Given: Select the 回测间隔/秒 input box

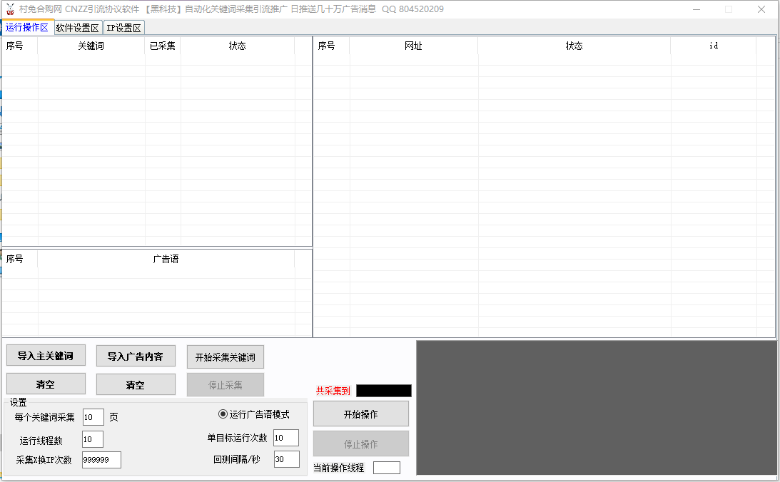Looking at the screenshot, I should click(x=285, y=460).
